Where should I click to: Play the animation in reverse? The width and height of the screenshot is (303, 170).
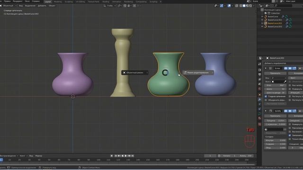pyautogui.click(x=122, y=156)
